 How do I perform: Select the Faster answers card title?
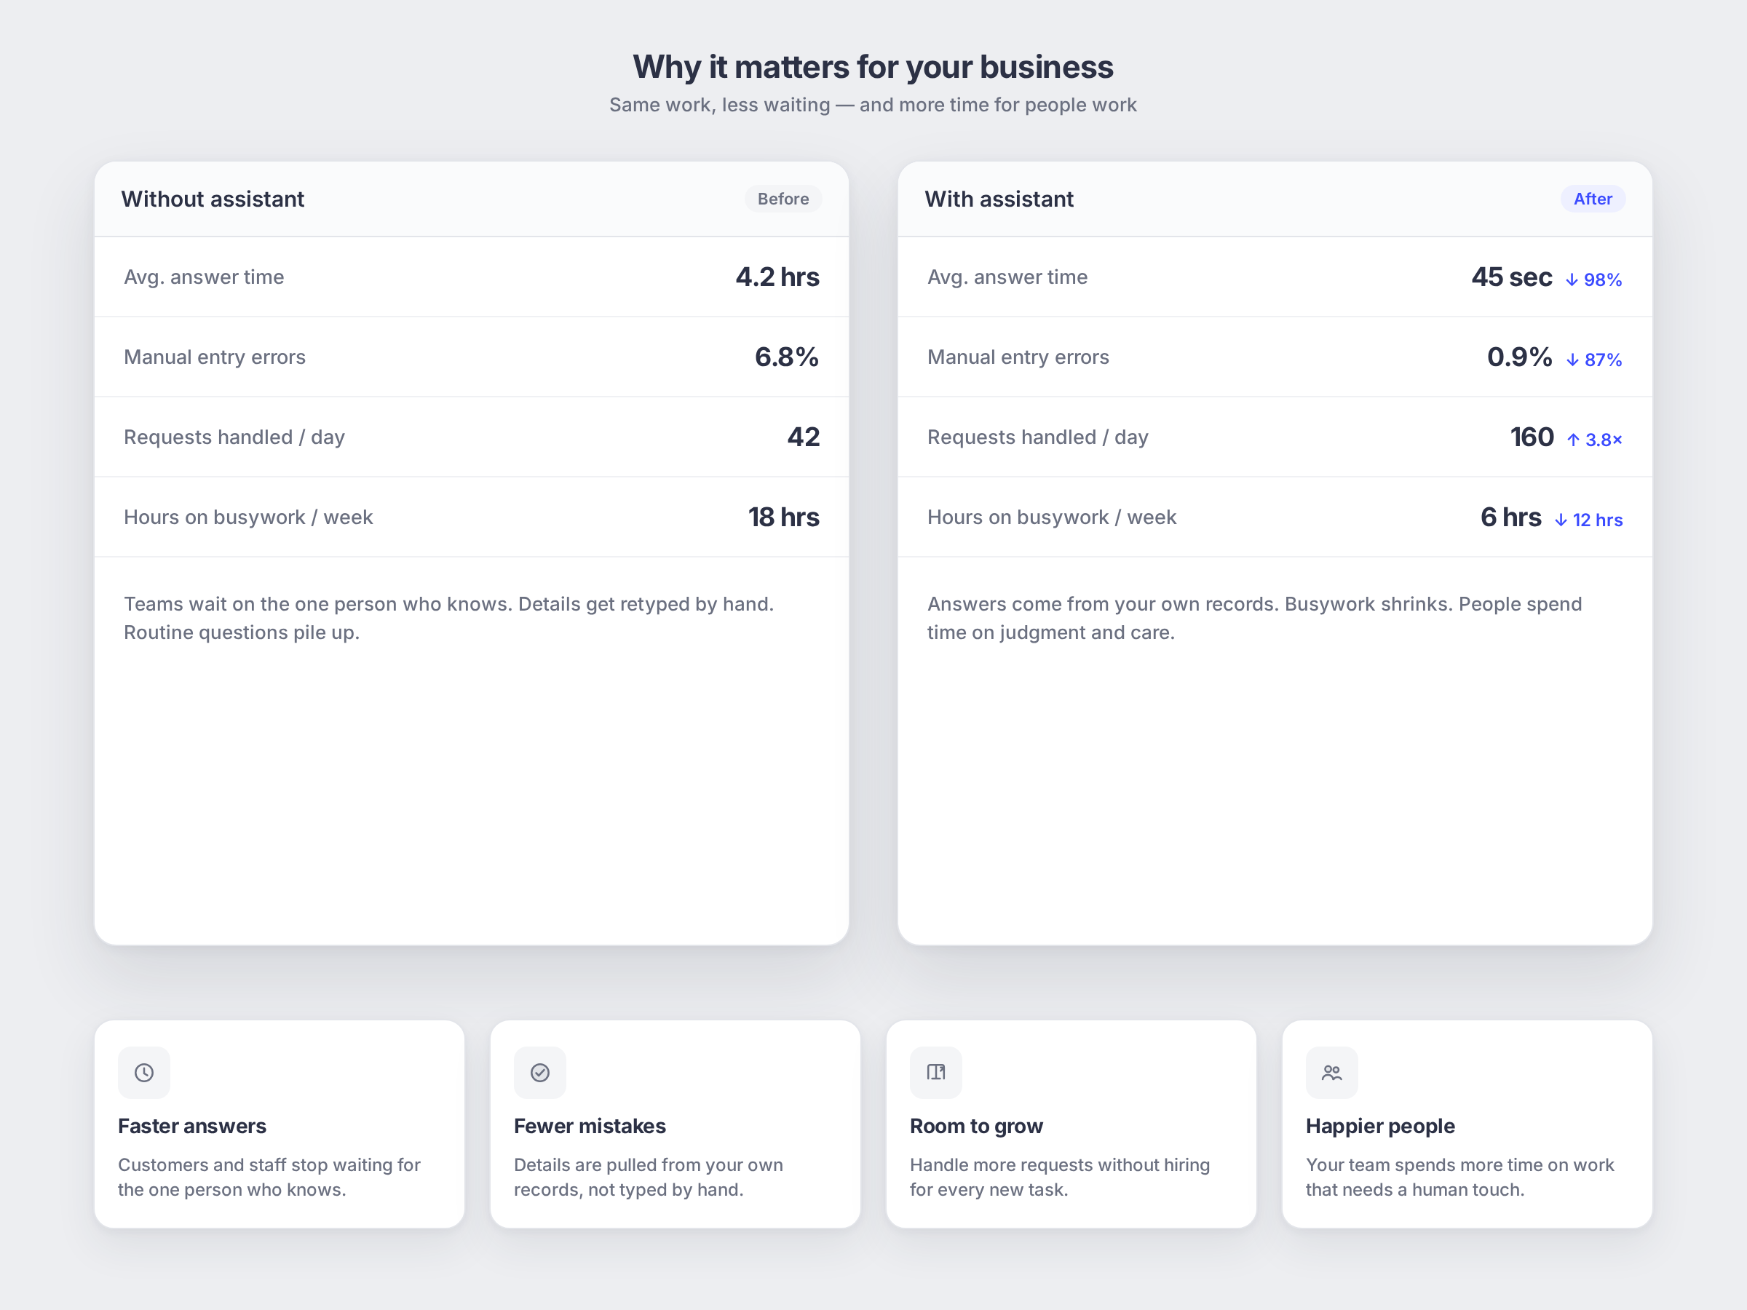point(192,1126)
